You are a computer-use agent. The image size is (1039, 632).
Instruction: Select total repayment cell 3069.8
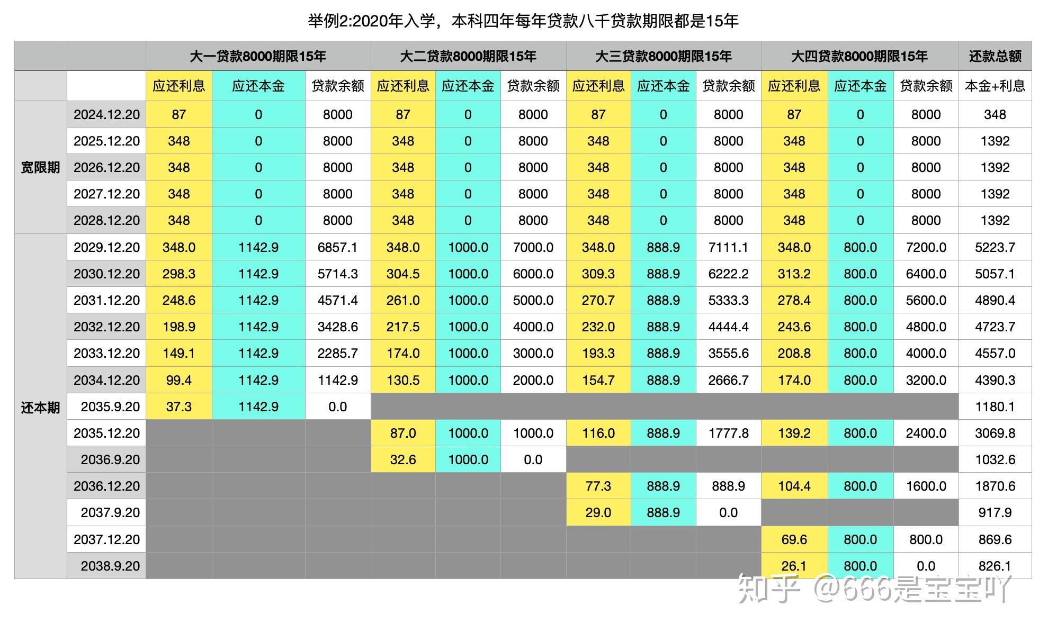coord(995,433)
